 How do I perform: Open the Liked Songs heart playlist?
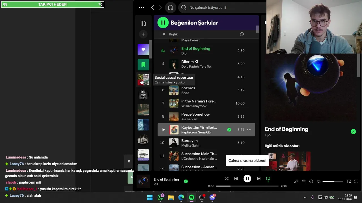click(x=143, y=50)
